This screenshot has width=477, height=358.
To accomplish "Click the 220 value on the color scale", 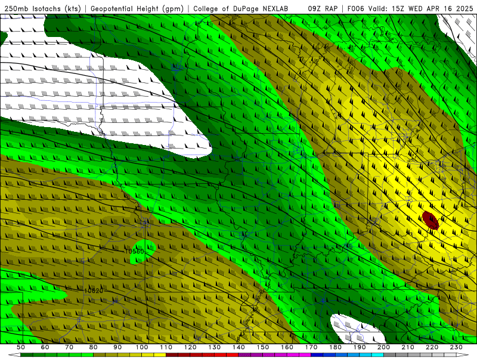I will point(432,347).
